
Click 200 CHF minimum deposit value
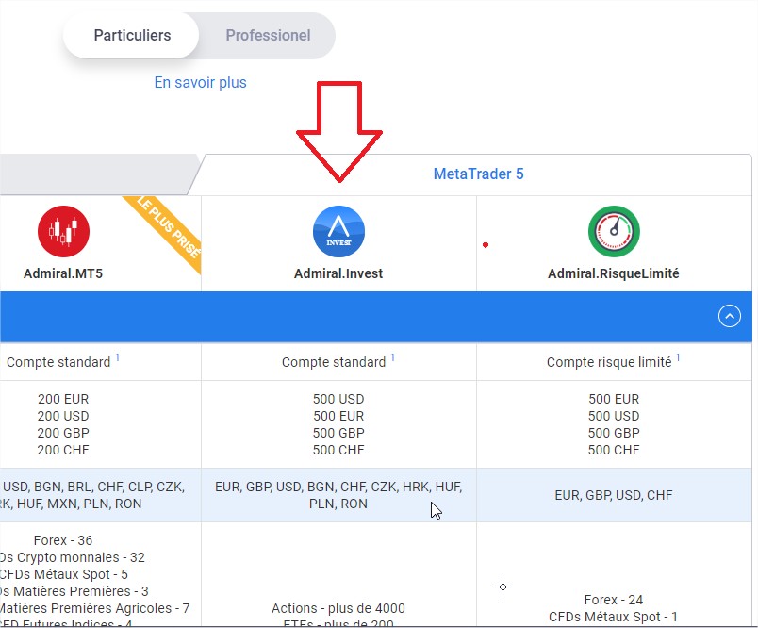point(63,450)
